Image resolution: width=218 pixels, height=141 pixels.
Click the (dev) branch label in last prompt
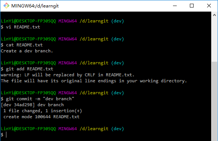coord(117,129)
